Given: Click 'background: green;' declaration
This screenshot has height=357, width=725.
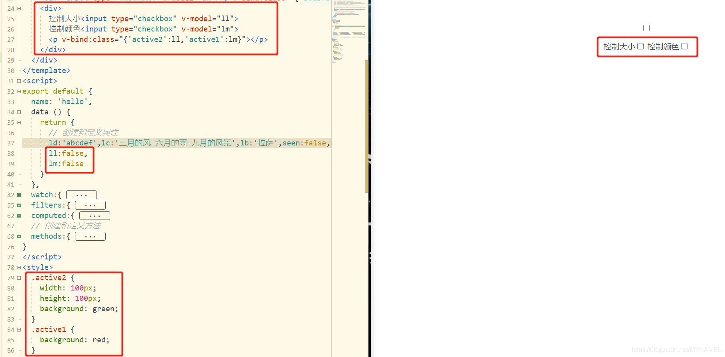Looking at the screenshot, I should tap(79, 309).
